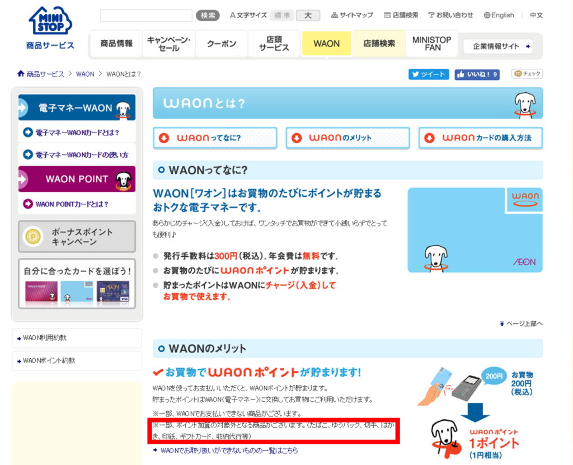573x465 pixels.
Task: Open the お問い合わせ link
Action: click(x=450, y=15)
